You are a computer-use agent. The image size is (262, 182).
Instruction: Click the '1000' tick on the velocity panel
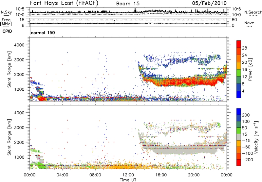click(19, 157)
